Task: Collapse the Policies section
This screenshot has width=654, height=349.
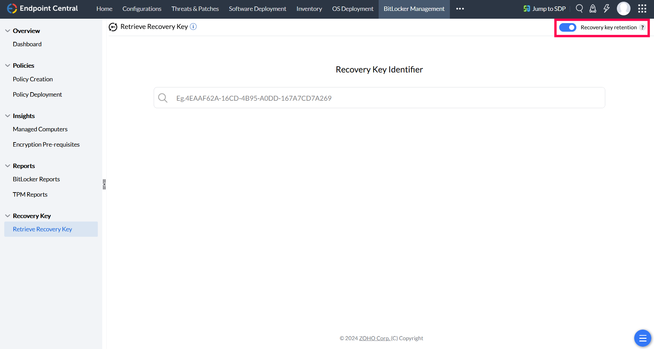Action: coord(7,65)
